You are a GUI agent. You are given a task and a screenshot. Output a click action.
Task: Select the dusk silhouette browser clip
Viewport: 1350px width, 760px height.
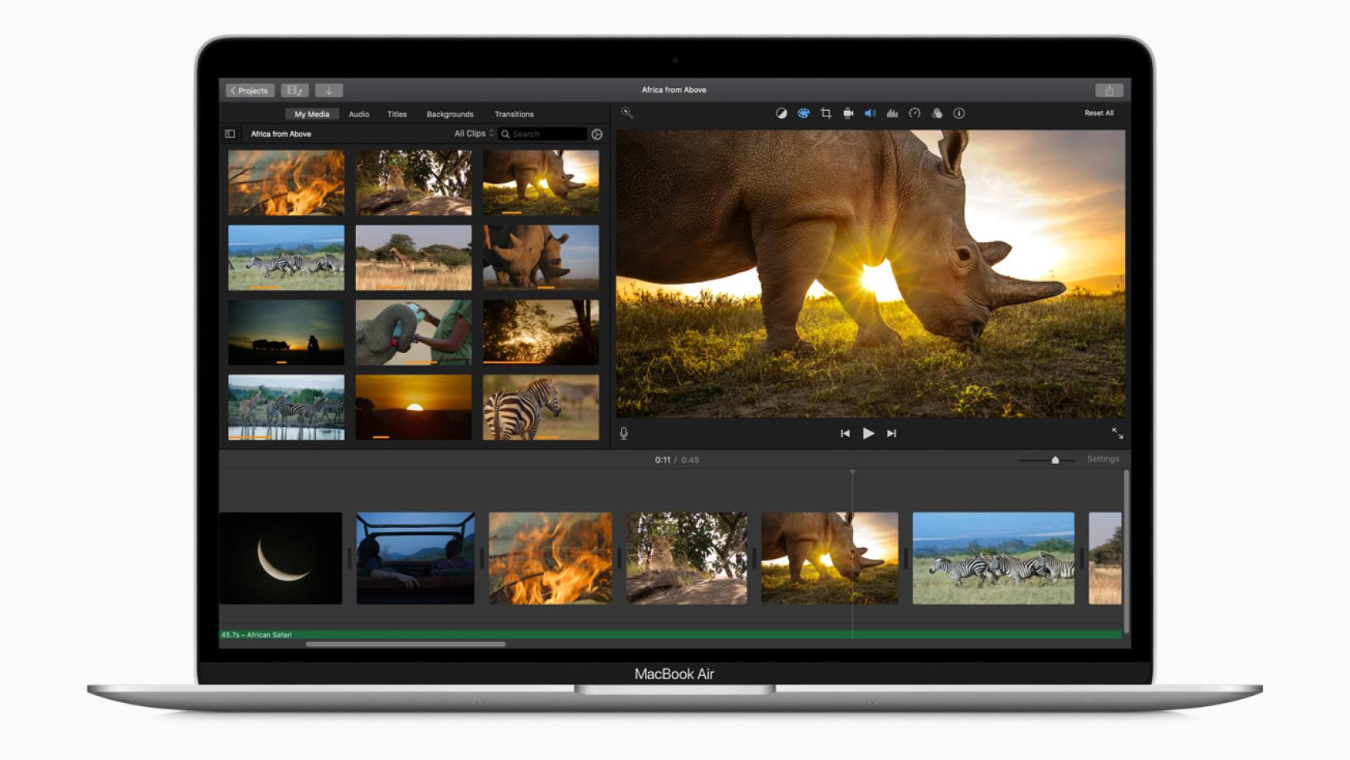point(286,332)
